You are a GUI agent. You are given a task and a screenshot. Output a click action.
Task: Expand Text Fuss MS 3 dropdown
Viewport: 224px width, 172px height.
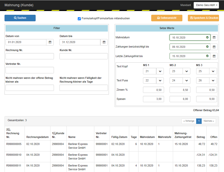(213, 80)
